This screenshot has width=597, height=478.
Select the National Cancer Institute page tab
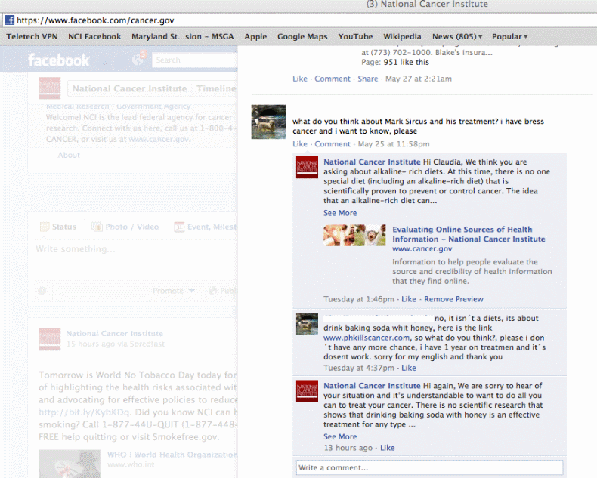129,88
